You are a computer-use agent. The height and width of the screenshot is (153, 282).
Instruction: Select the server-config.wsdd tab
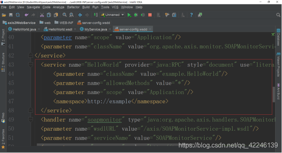click(x=133, y=29)
